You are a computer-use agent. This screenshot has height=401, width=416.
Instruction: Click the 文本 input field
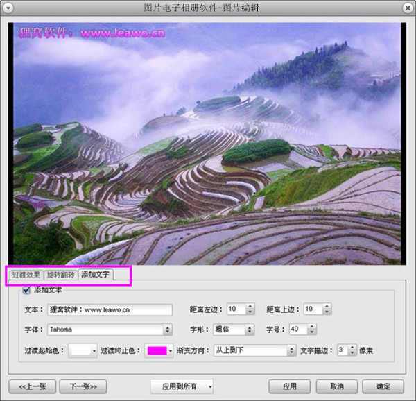click(x=110, y=309)
